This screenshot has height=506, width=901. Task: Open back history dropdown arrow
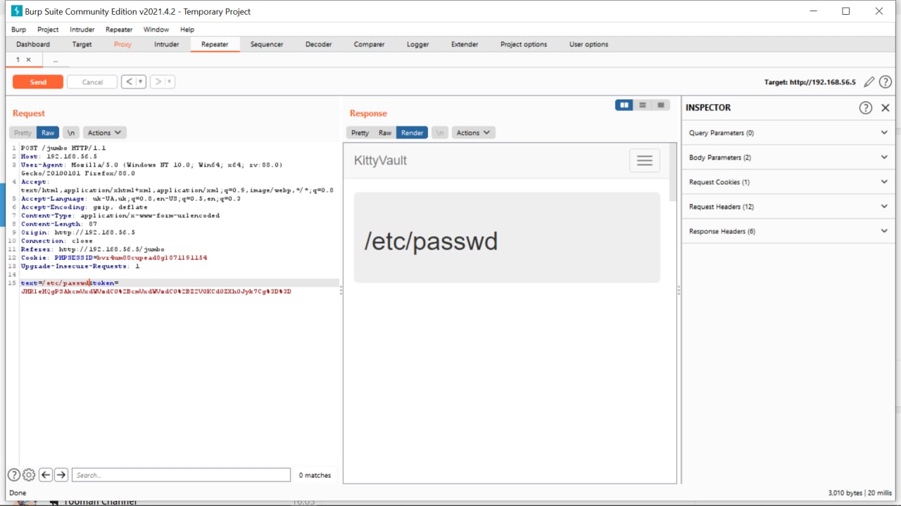pyautogui.click(x=141, y=82)
